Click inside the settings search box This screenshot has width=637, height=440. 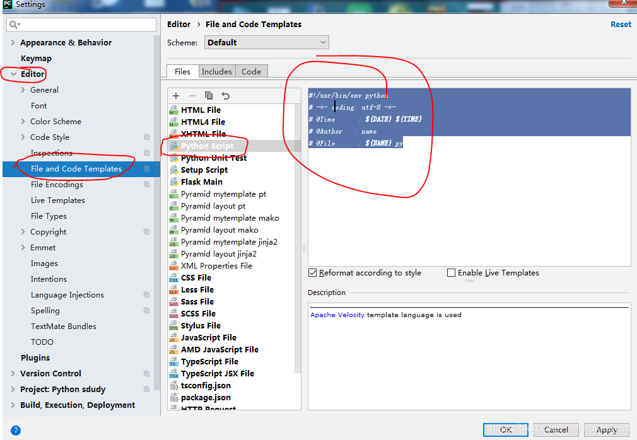(x=82, y=24)
